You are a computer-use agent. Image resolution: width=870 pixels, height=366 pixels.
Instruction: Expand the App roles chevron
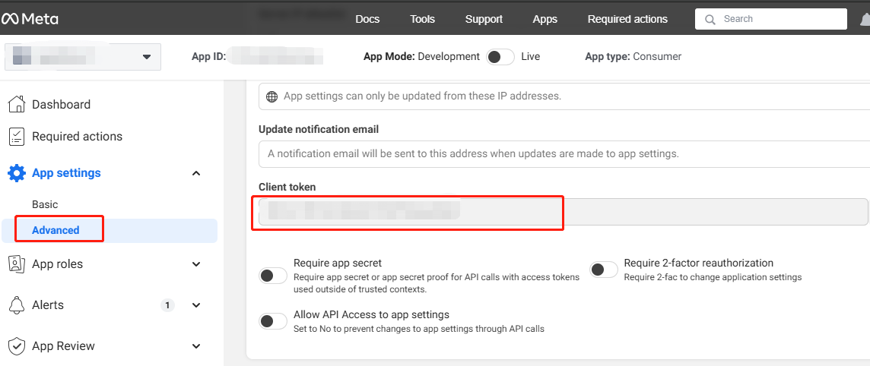[196, 264]
